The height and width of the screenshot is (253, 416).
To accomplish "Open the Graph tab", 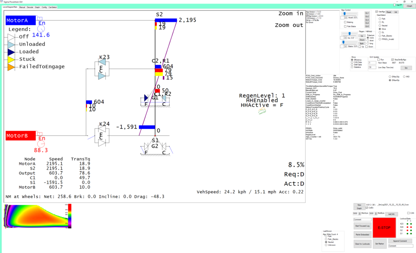I will [x=37, y=7].
